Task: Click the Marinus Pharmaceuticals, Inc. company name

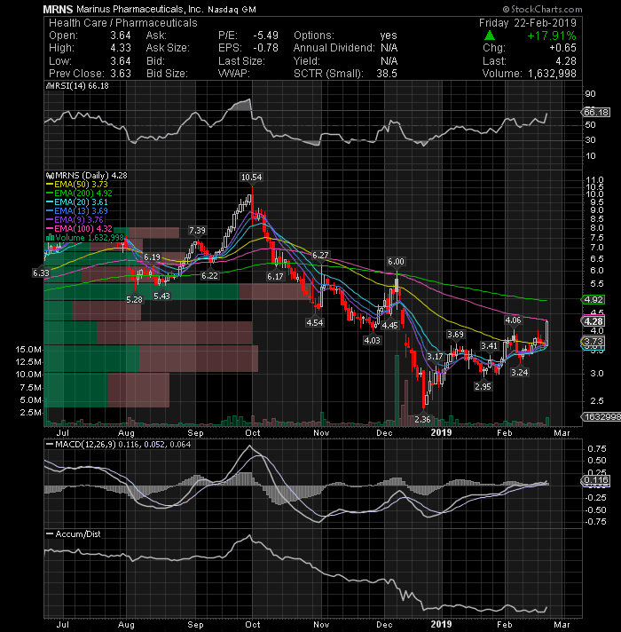Action: point(140,9)
